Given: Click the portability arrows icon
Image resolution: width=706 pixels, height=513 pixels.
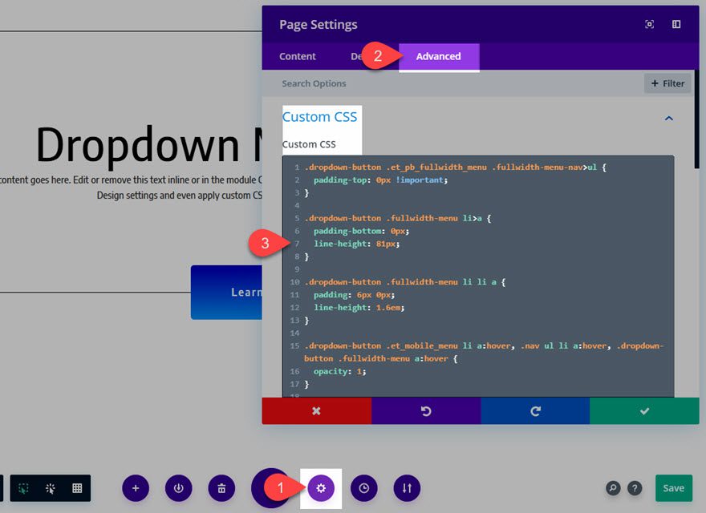Looking at the screenshot, I should [x=407, y=488].
